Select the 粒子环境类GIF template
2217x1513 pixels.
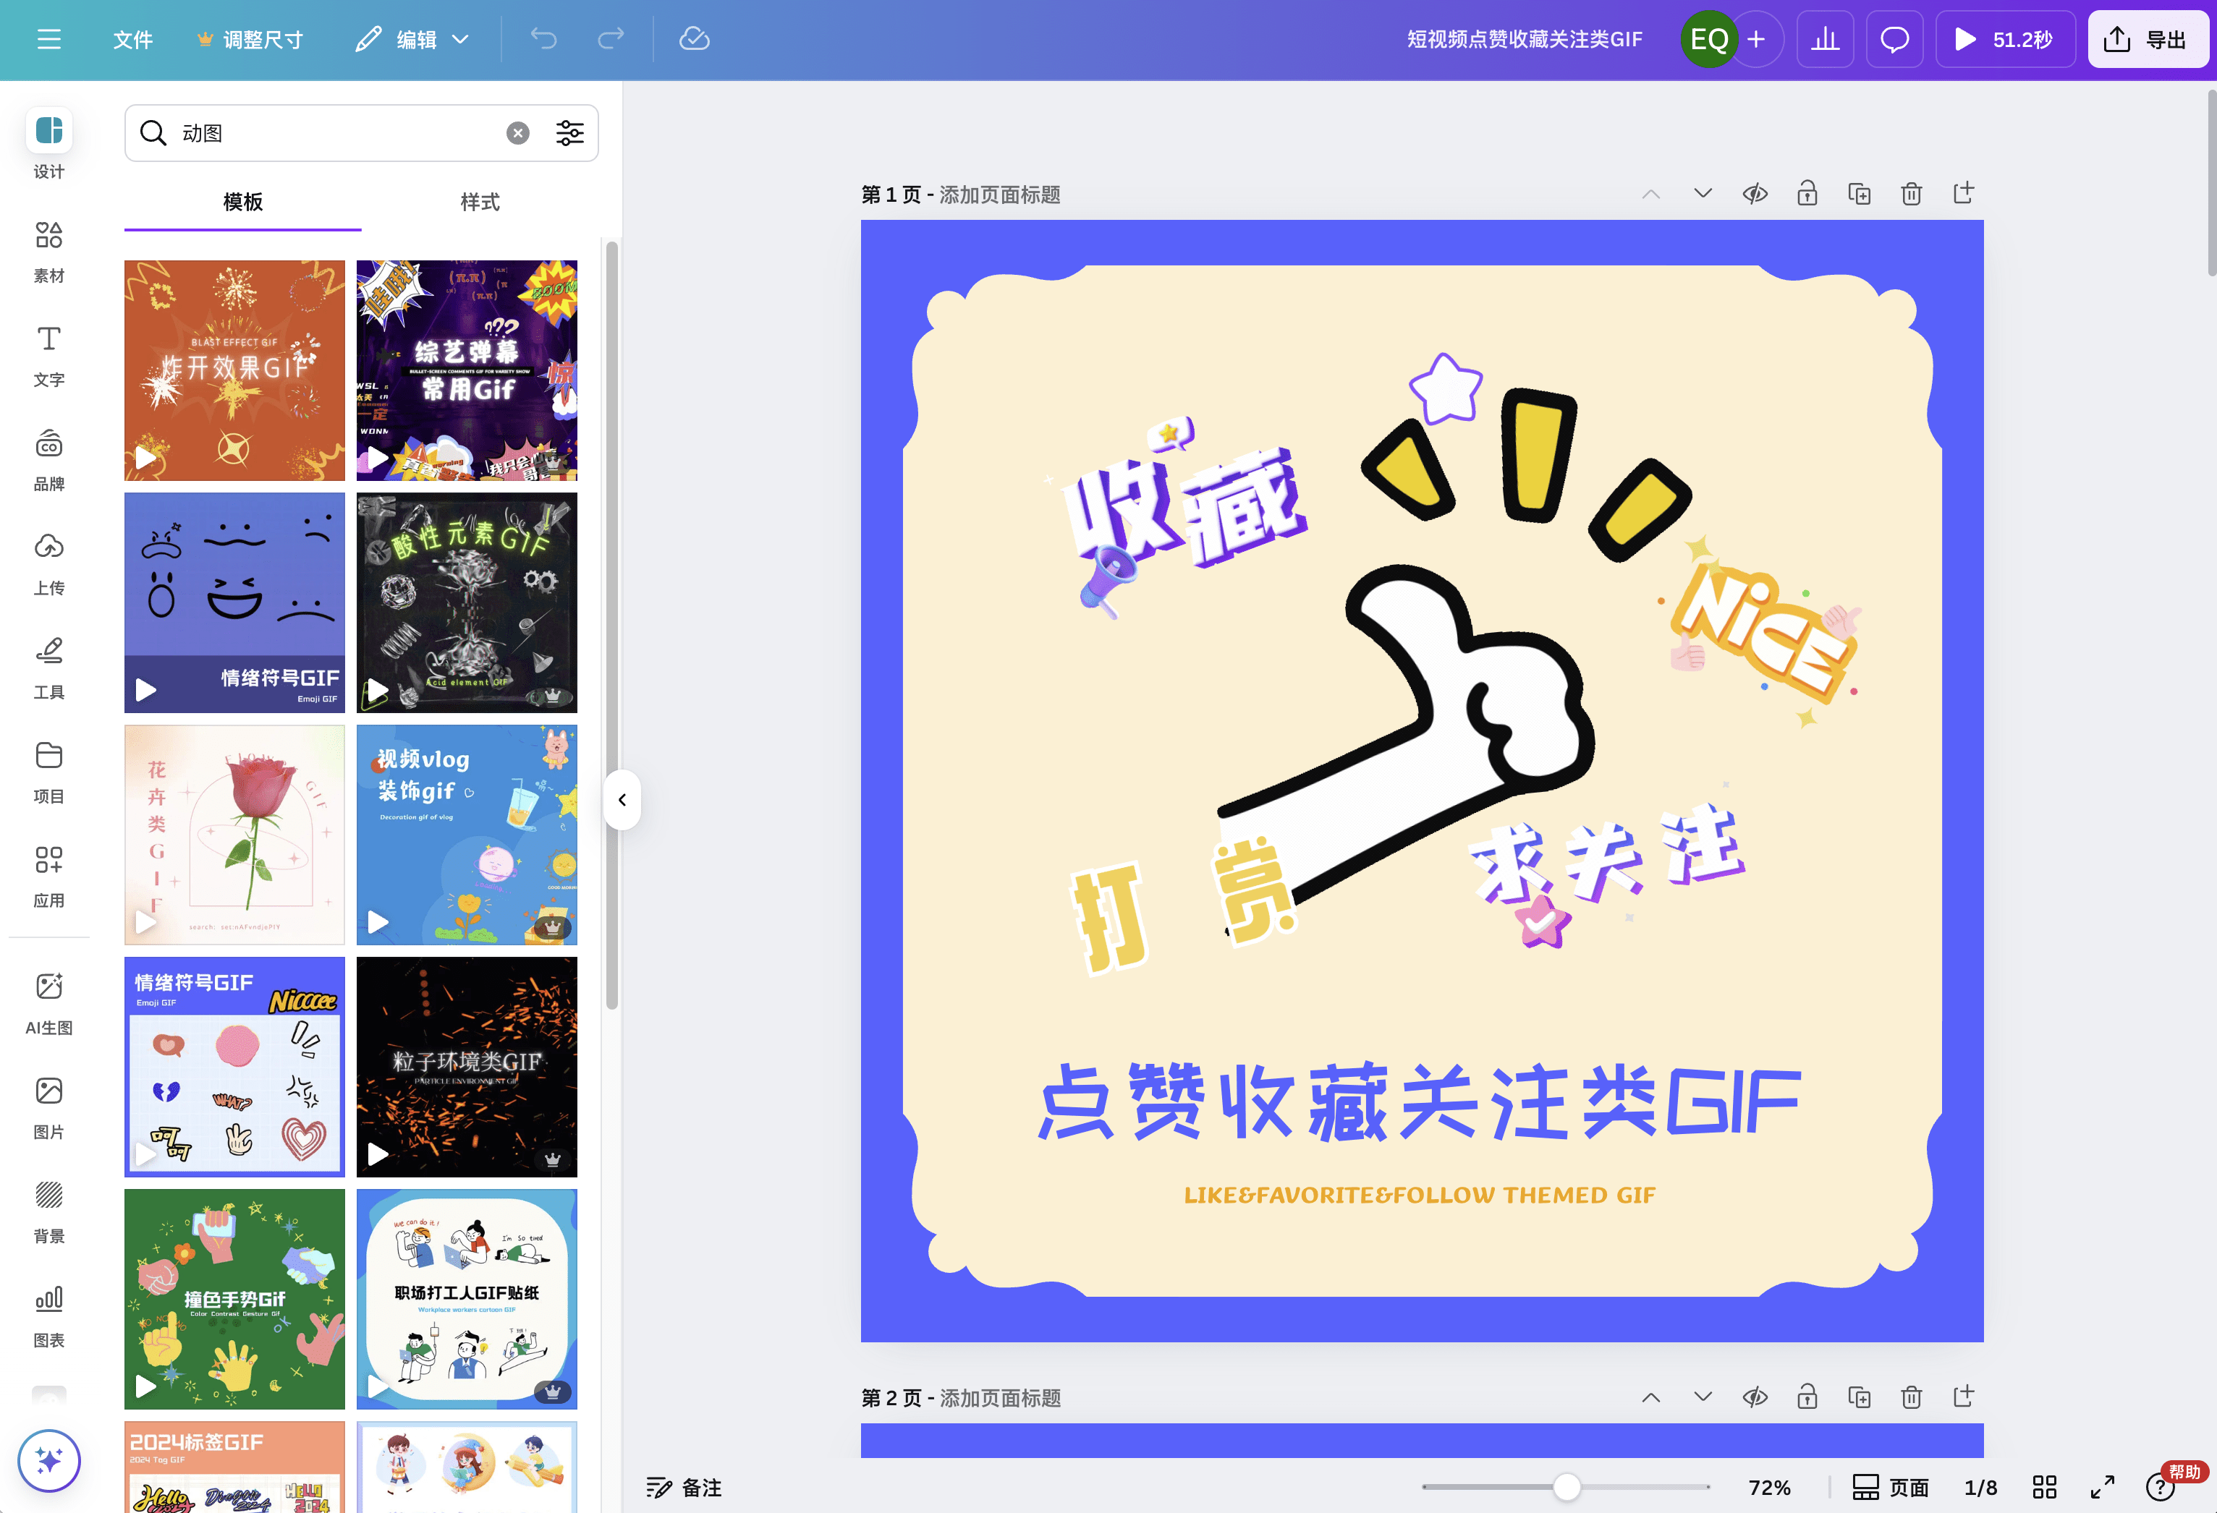click(x=467, y=1067)
